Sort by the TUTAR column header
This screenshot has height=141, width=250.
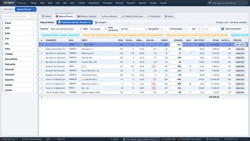coord(213,40)
